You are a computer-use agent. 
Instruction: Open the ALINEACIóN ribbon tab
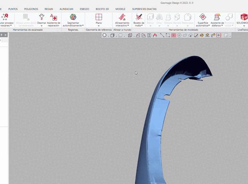pos(66,9)
